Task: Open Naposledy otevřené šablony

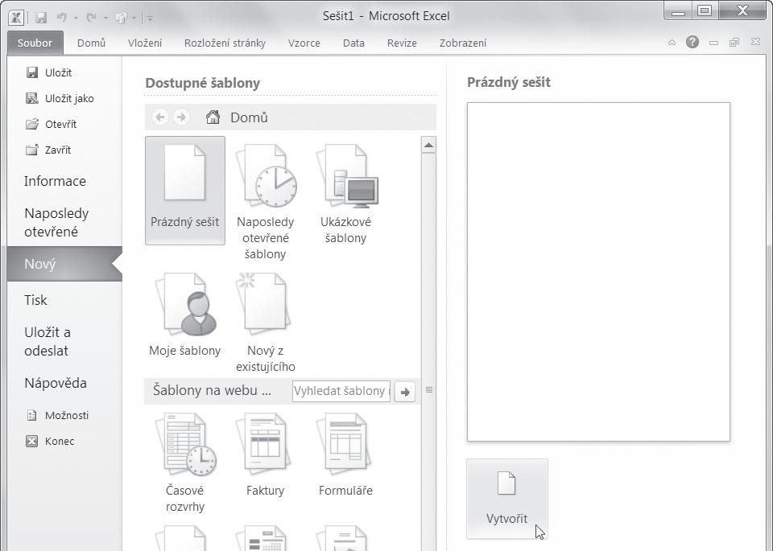Action: pyautogui.click(x=265, y=202)
